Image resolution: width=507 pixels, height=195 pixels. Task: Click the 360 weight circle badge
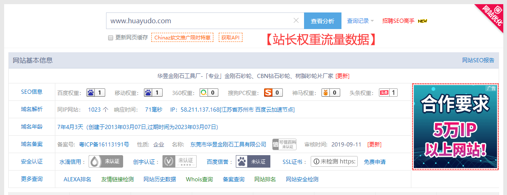[x=208, y=93]
